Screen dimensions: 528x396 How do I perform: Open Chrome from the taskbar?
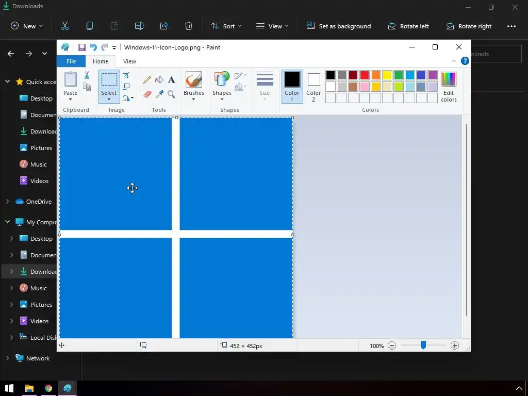[48, 388]
